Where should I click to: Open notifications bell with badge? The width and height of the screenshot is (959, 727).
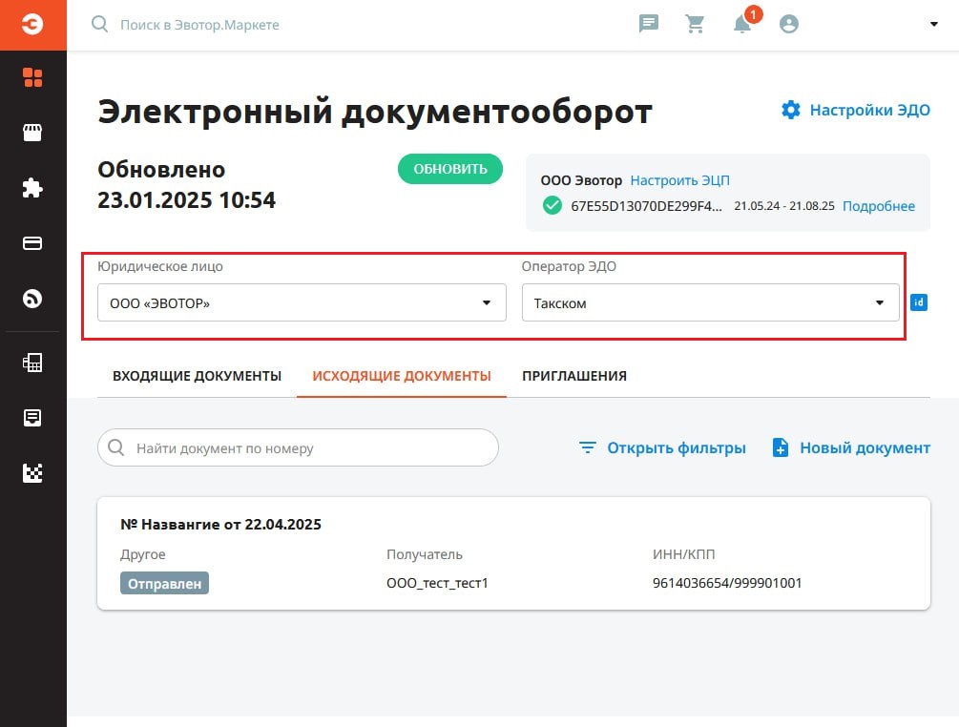click(x=743, y=23)
